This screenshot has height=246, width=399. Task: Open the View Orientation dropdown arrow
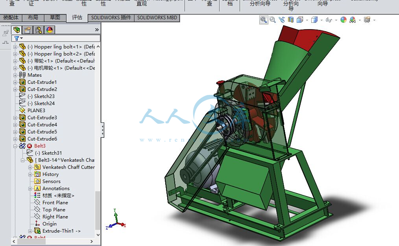pos(307,20)
